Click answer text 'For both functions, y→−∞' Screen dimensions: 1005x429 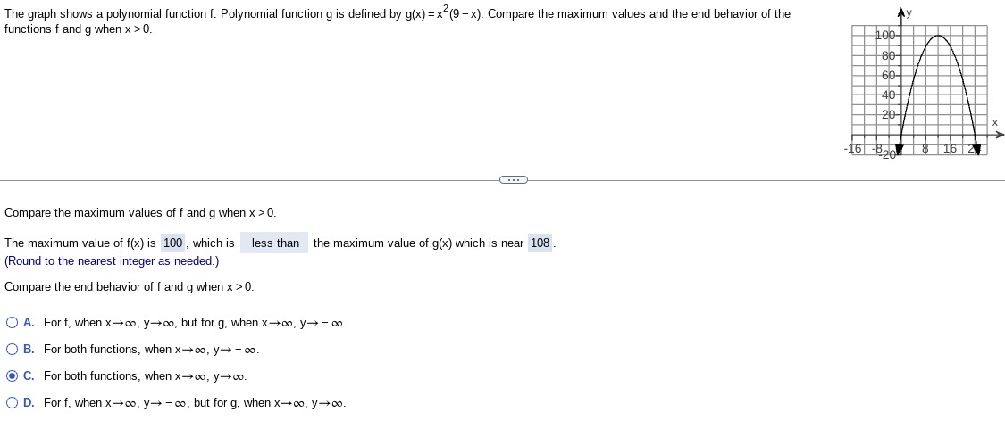151,350
